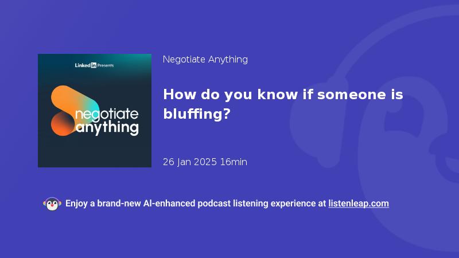Select the podcast name 'Negotiate Anything' text
This screenshot has width=459, height=258.
click(x=205, y=60)
